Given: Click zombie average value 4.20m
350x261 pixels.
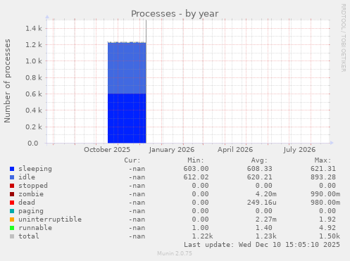Looking at the screenshot, I should click(x=266, y=194).
